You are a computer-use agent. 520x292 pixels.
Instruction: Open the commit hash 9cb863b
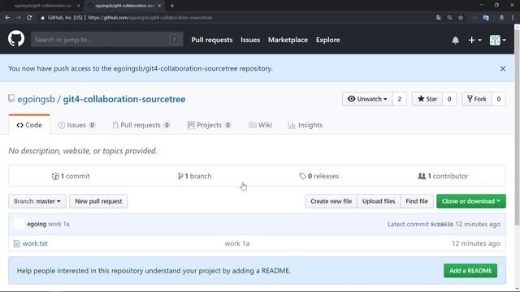coord(442,224)
